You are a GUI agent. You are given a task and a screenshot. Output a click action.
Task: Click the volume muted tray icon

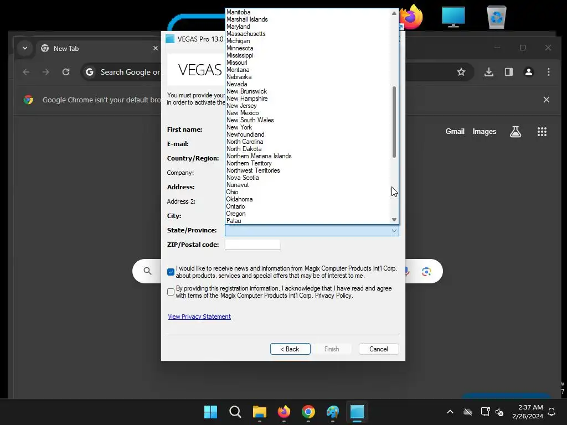[x=499, y=412]
